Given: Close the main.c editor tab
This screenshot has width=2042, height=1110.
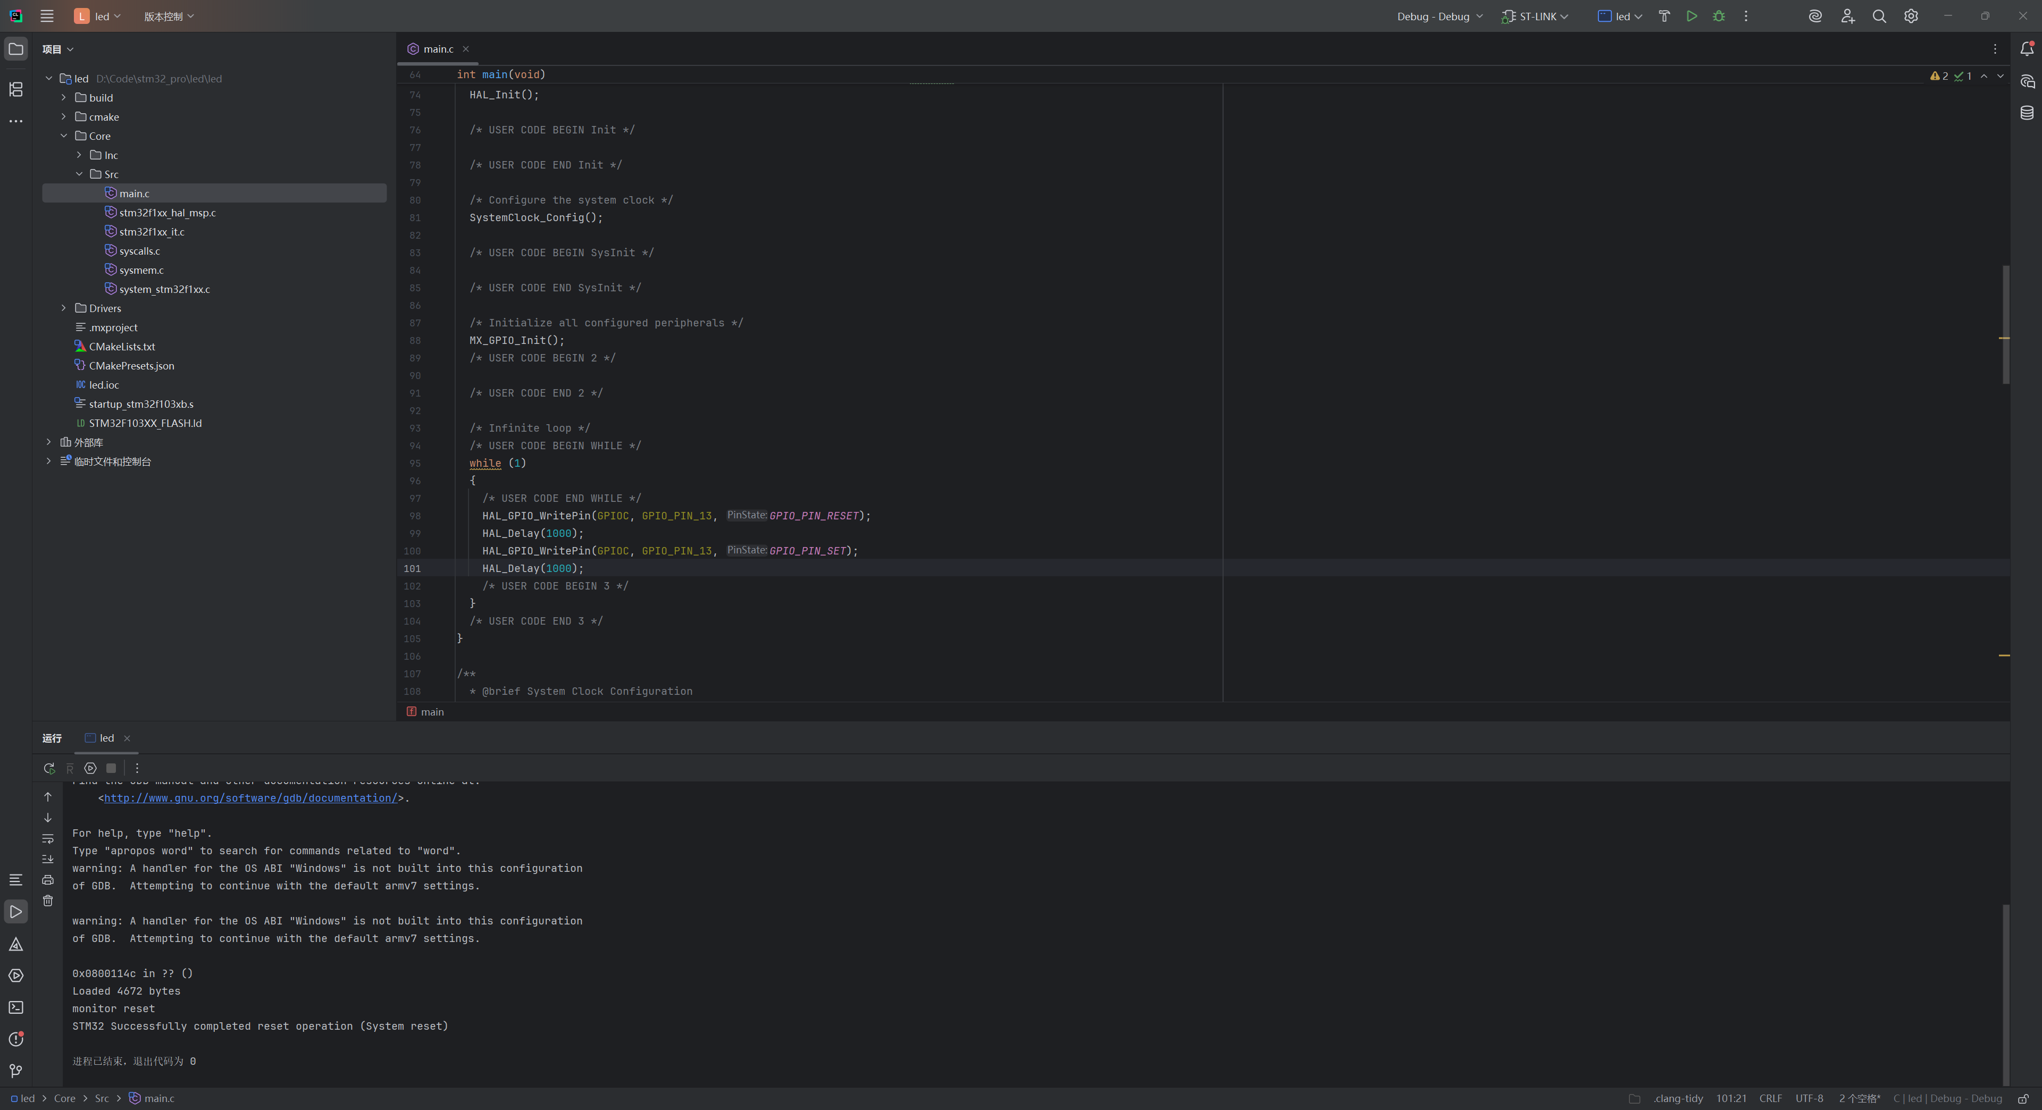Looking at the screenshot, I should 465,49.
